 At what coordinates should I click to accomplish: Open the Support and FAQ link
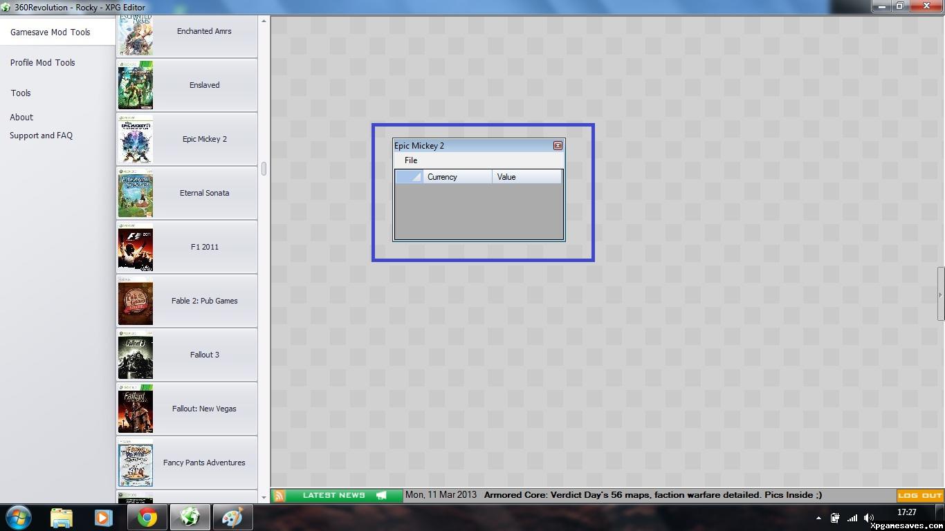[41, 136]
